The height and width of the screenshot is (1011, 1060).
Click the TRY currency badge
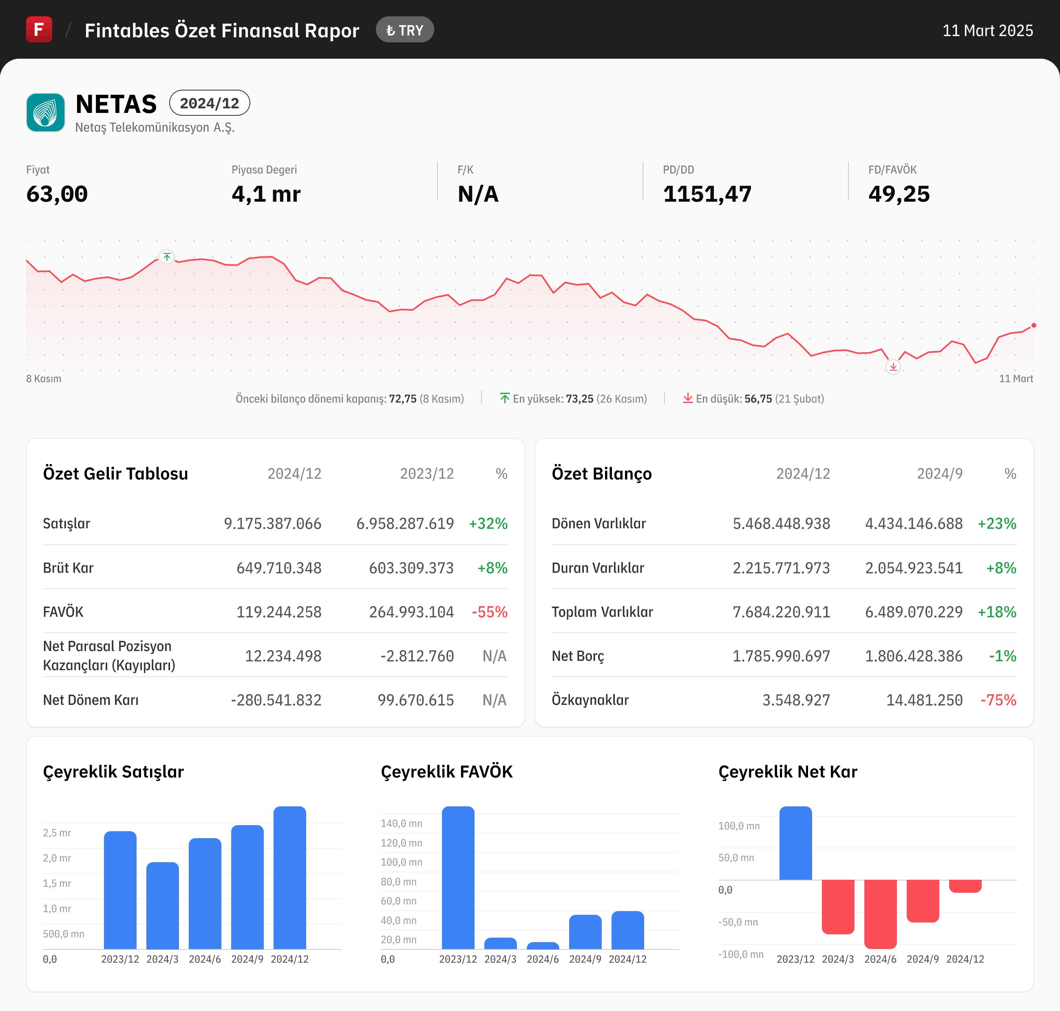click(405, 30)
